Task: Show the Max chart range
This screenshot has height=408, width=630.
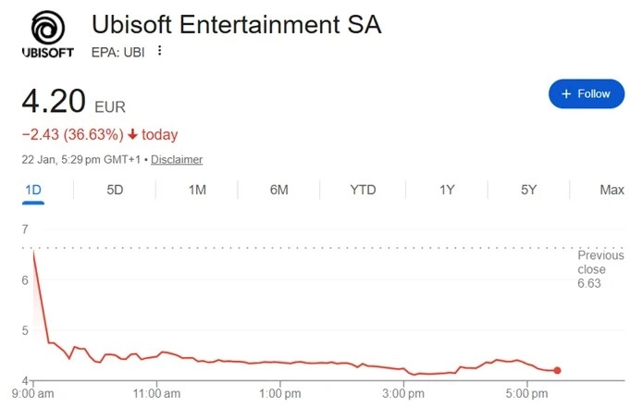Action: [611, 190]
